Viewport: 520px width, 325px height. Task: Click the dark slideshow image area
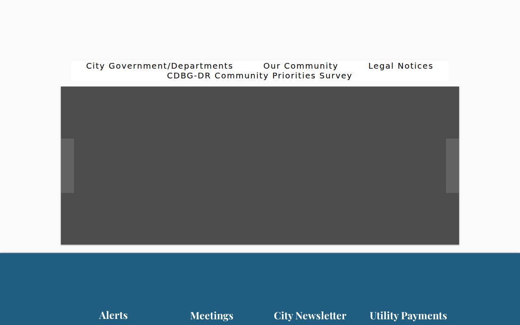tap(260, 165)
